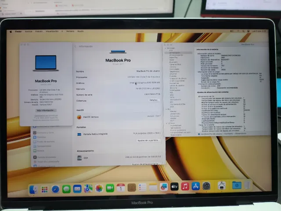Viewport: 281px width, 211px height.
Task: Click the Más información button
Action: 46,110
